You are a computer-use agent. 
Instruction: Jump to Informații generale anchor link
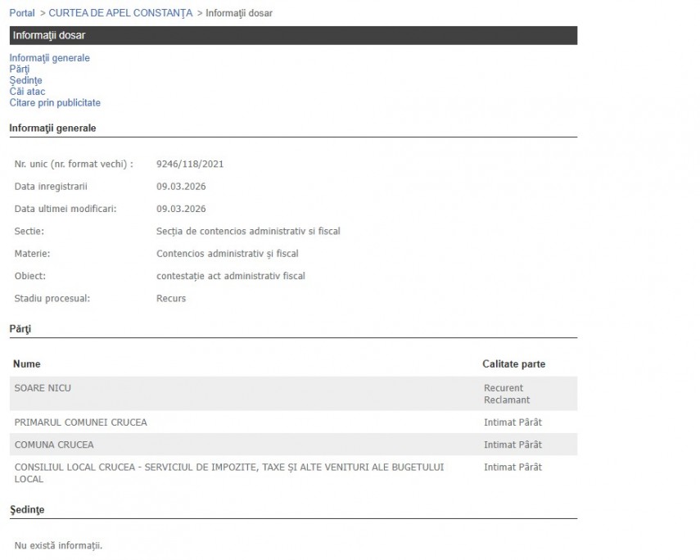[49, 58]
